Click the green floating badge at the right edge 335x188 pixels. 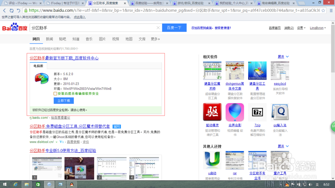pos(333,126)
